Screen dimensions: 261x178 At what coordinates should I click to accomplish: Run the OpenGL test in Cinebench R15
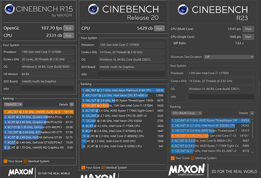(x=68, y=28)
